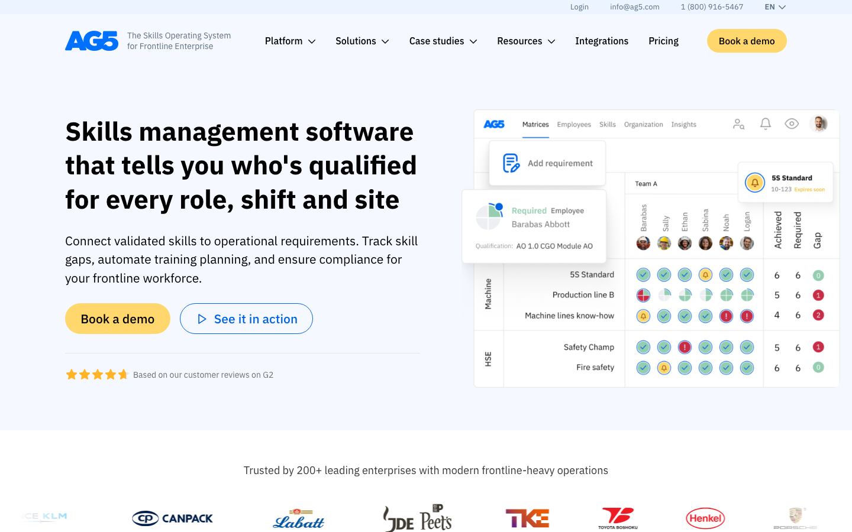This screenshot has width=852, height=532.
Task: Click the yellow Book a demo hero button
Action: tap(118, 319)
